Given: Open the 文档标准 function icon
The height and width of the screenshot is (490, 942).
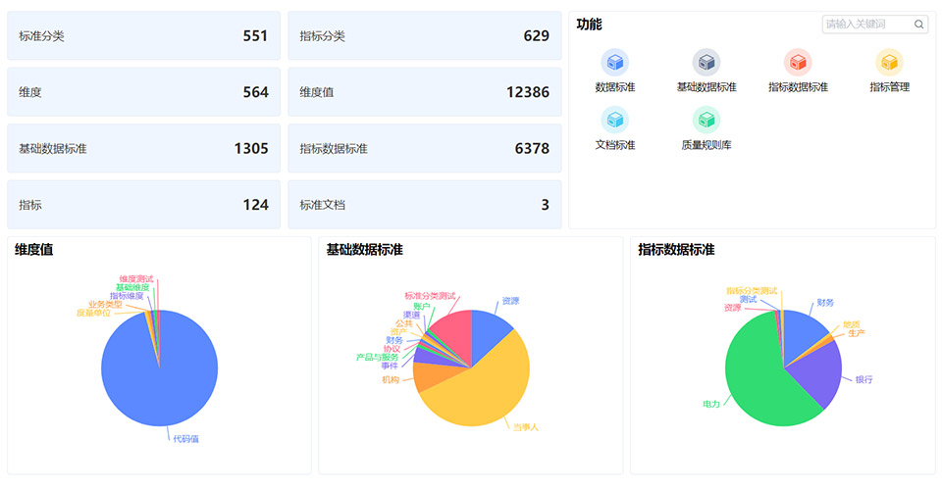Looking at the screenshot, I should point(615,121).
